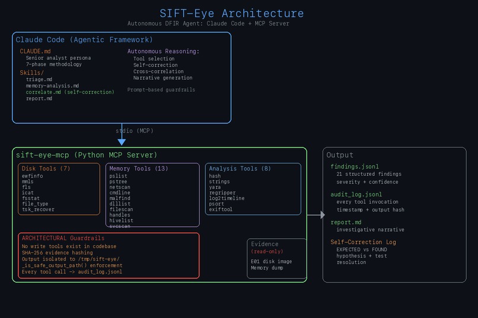Click the 'Self-Correction Log' heading
Image resolution: width=478 pixels, height=318 pixels.
coord(364,242)
